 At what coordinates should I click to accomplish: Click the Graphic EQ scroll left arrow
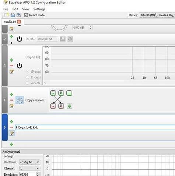45,83
